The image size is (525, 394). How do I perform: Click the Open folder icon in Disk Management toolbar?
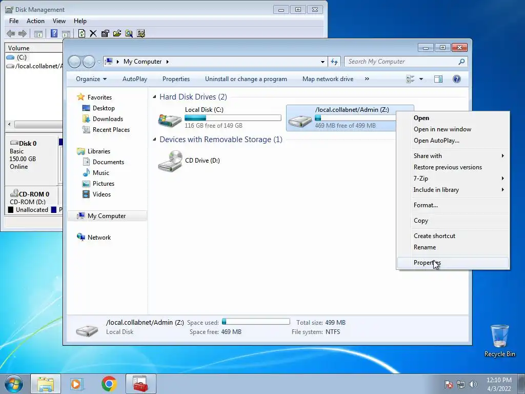pos(117,33)
